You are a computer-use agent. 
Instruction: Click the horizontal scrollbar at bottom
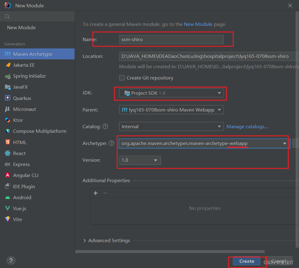[x=170, y=252]
